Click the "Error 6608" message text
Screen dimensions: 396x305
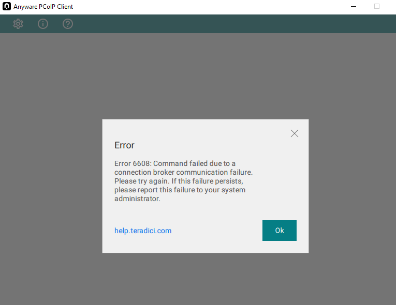(x=183, y=181)
